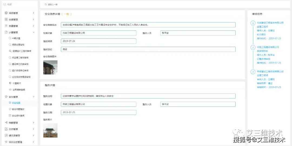This screenshot has width=292, height=146.
Task: Click the 项目动态管理 icon
Action: coord(6,142)
